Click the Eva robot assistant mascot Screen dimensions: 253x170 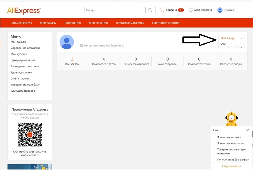231,119
